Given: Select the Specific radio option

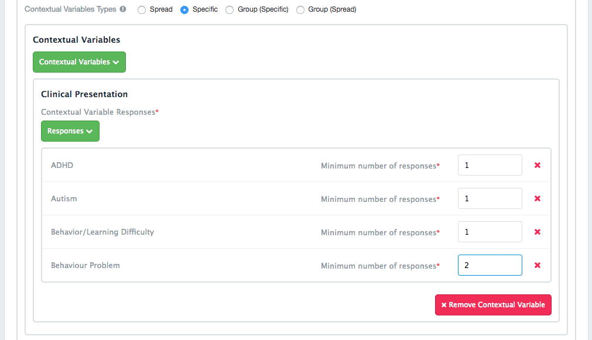Looking at the screenshot, I should (184, 10).
